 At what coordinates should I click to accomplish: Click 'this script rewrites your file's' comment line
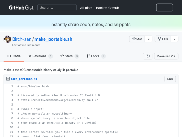(68, 132)
